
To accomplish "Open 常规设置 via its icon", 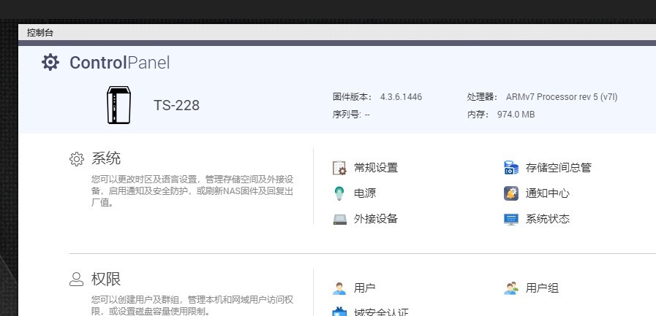I will [x=339, y=168].
